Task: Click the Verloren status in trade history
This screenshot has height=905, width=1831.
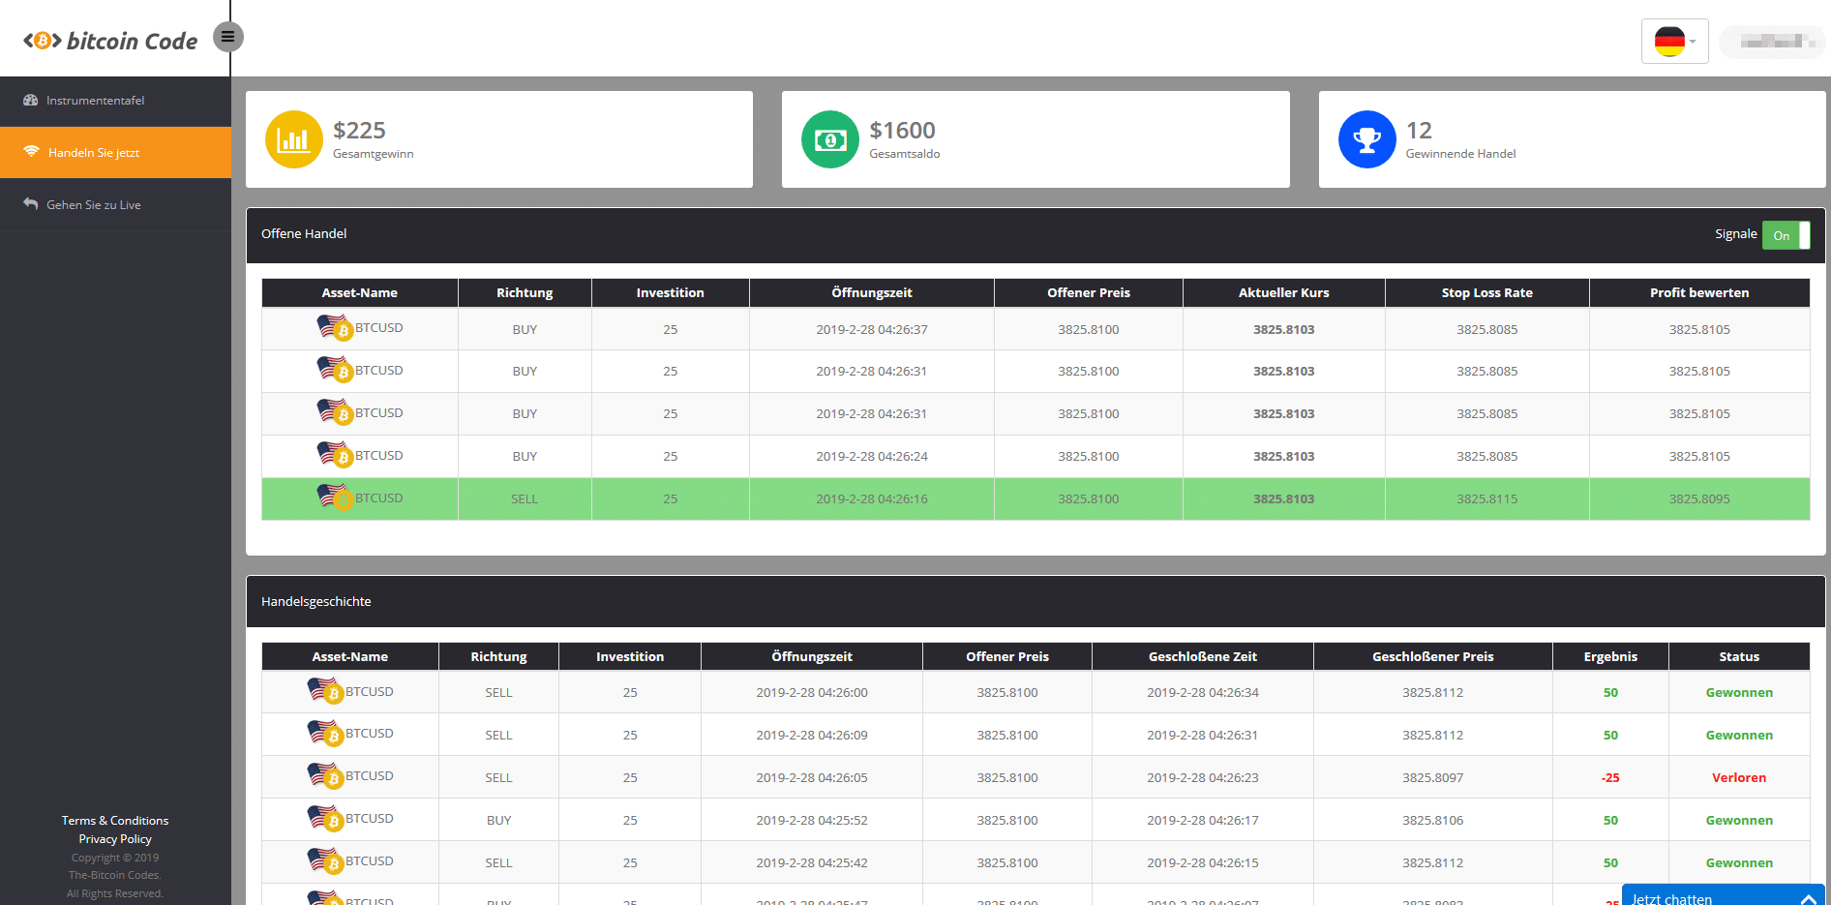Action: [1738, 778]
